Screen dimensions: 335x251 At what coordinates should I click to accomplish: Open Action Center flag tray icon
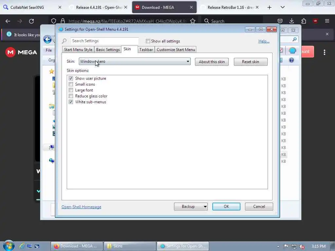tap(286, 246)
